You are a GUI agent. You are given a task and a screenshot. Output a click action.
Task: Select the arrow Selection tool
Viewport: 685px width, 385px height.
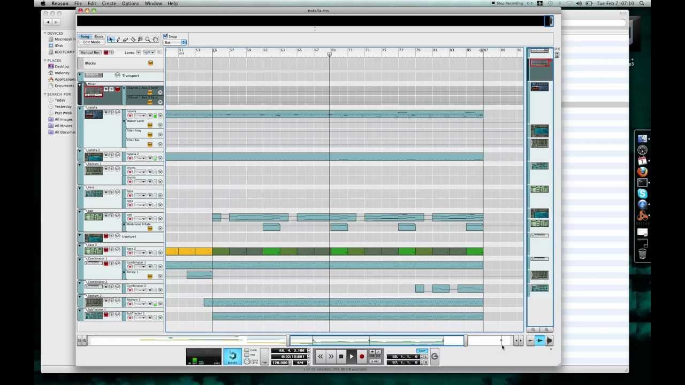click(x=111, y=40)
